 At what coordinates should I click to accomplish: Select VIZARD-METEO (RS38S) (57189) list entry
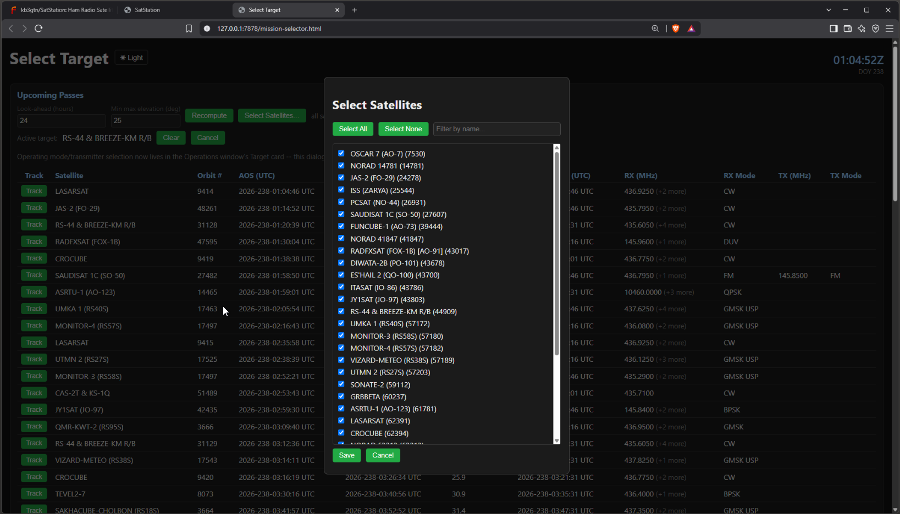[402, 360]
